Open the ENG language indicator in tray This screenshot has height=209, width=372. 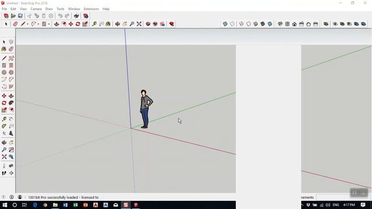[336, 205]
